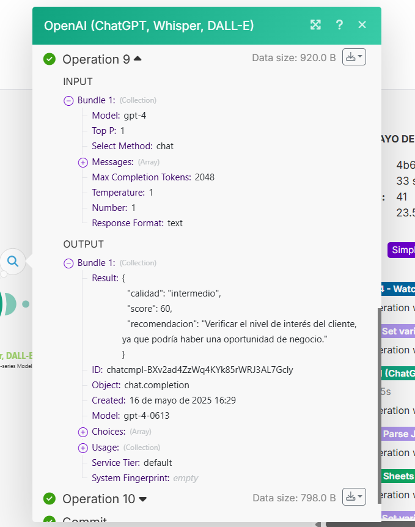Close the OpenAI module panel
The height and width of the screenshot is (527, 415).
pos(362,24)
